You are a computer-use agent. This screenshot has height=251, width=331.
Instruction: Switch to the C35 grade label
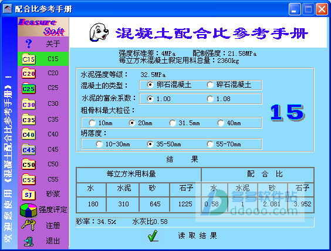click(53, 119)
